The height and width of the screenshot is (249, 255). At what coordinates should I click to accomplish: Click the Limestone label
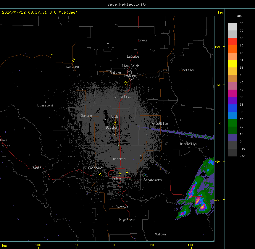pyautogui.click(x=45, y=105)
